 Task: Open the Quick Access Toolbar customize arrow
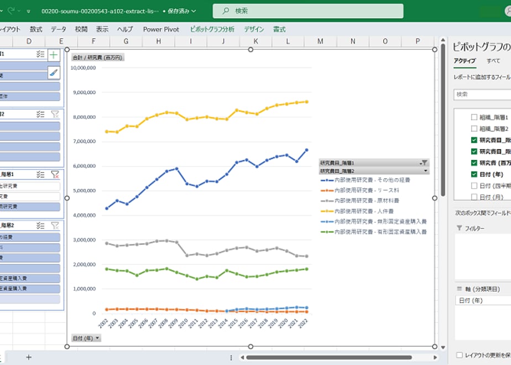click(29, 11)
